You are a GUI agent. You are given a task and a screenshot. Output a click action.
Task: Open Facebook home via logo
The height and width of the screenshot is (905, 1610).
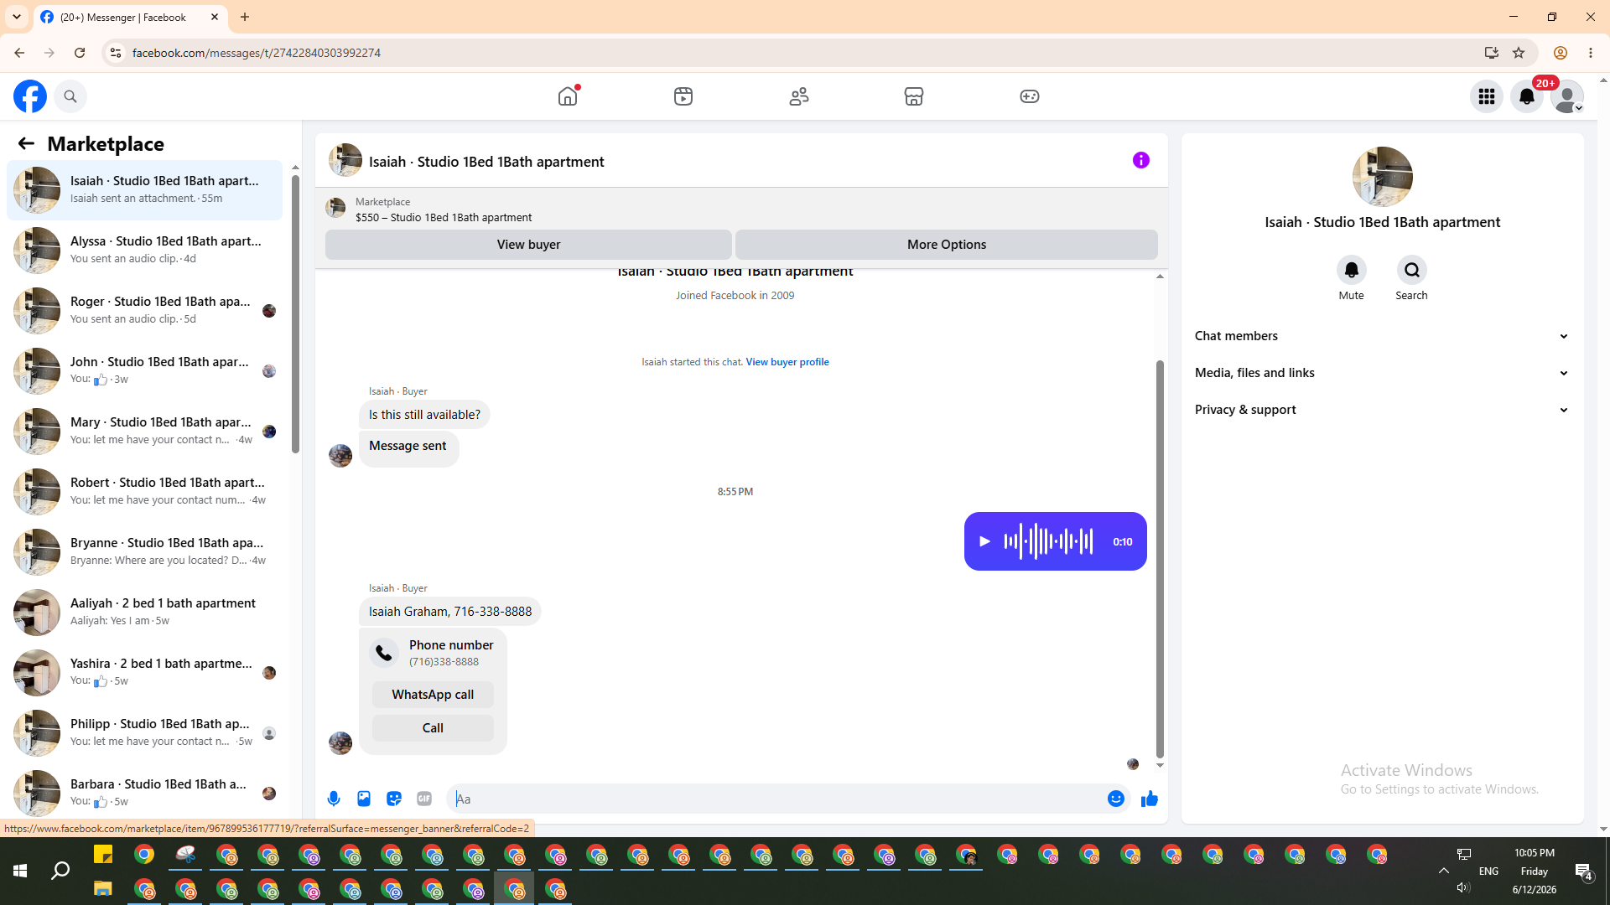(x=30, y=96)
